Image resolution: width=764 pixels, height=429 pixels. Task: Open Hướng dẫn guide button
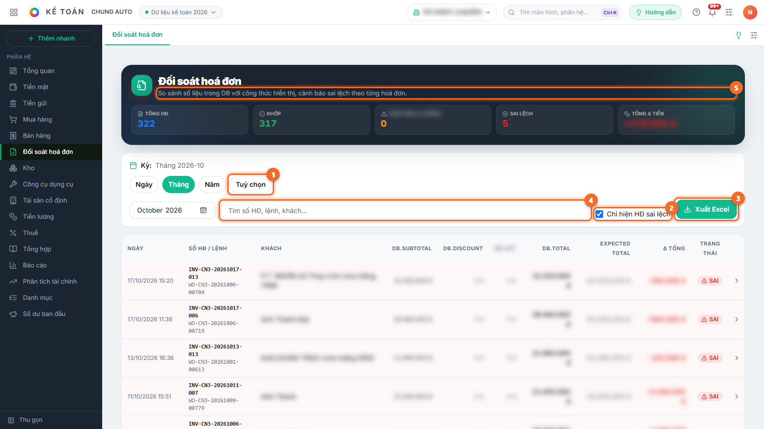656,12
